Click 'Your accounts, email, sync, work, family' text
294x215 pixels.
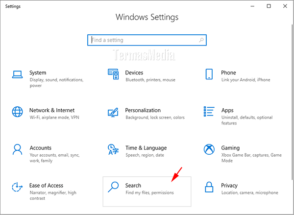pos(54,158)
